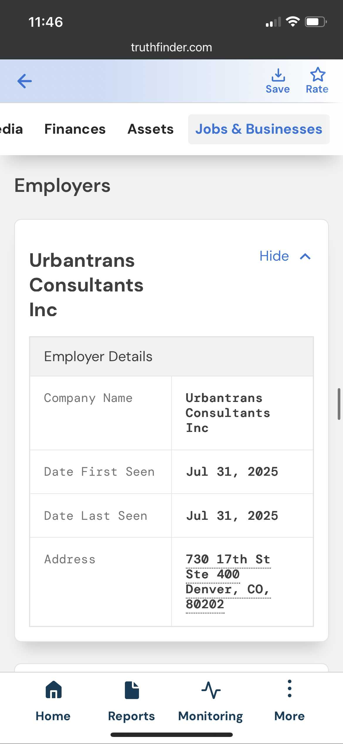Click the Hide link
This screenshot has height=744, width=343.
coord(274,256)
